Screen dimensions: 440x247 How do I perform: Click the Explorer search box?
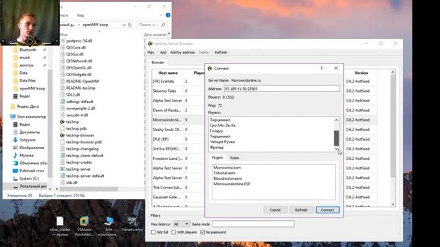tap(151, 25)
